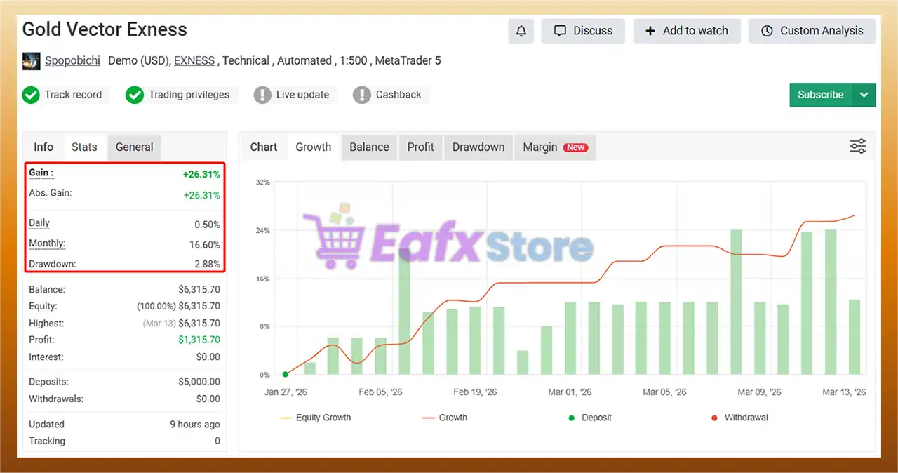Expand the Subscribe dropdown arrow
Image resolution: width=898 pixels, height=473 pixels.
pyautogui.click(x=864, y=95)
